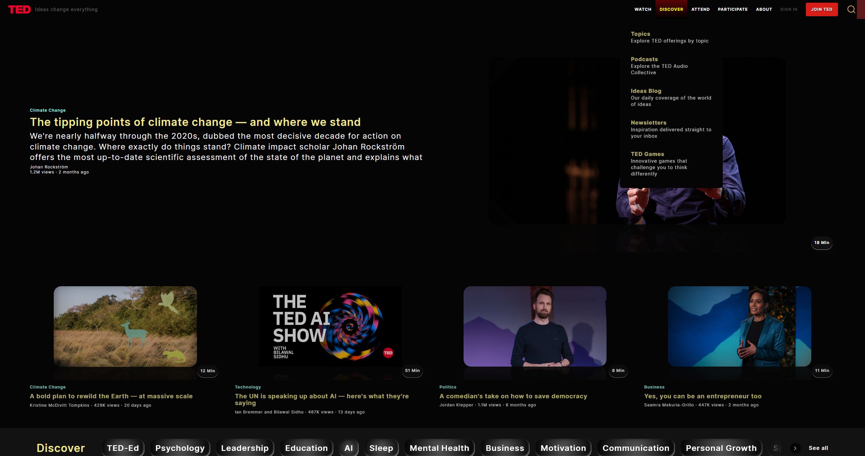Viewport: 865px width, 456px height.
Task: Open 'The UN is speaking up about AI'
Action: coord(322,400)
